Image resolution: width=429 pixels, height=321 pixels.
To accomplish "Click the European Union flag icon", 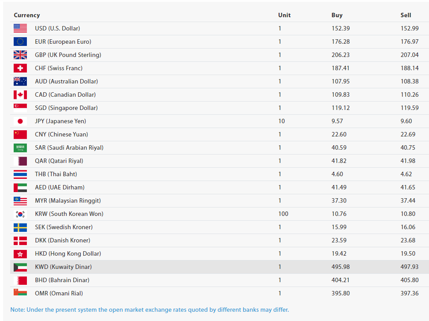I will click(20, 42).
